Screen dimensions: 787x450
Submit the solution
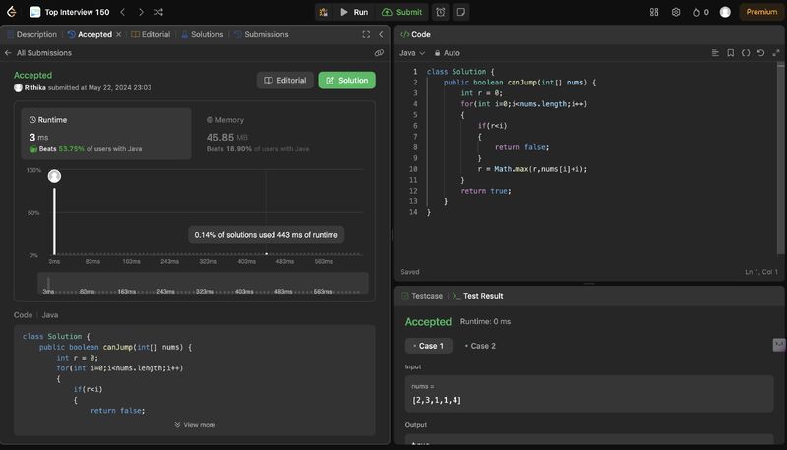(401, 12)
